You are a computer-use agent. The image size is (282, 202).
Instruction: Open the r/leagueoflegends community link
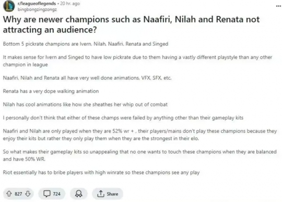pyautogui.click(x=37, y=4)
